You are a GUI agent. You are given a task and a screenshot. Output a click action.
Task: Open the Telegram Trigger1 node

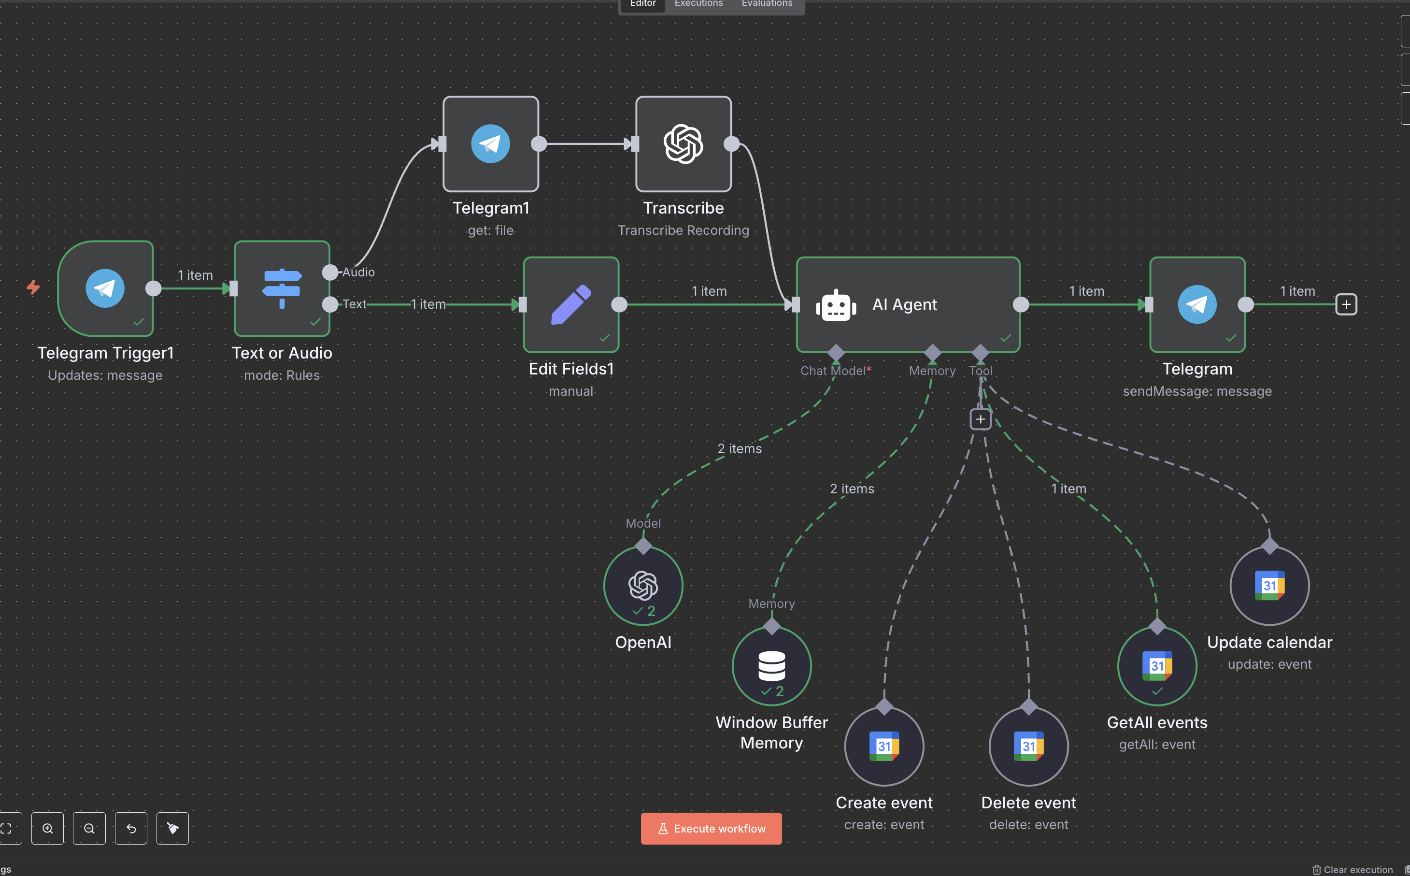click(105, 288)
